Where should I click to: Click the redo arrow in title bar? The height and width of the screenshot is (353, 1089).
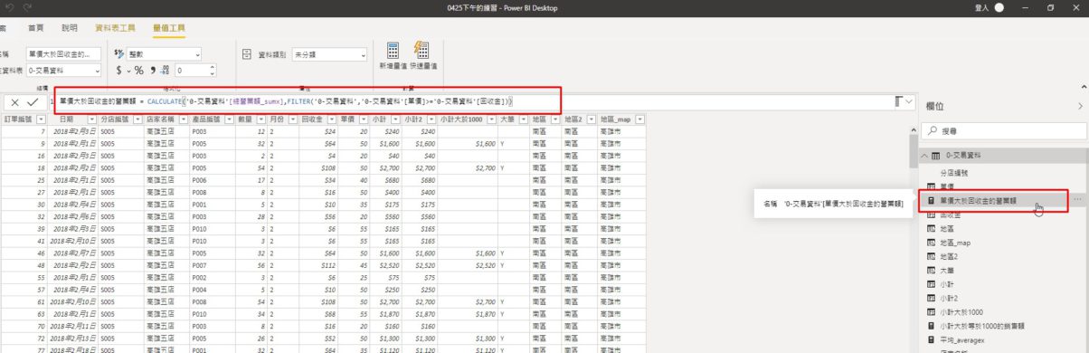point(28,7)
